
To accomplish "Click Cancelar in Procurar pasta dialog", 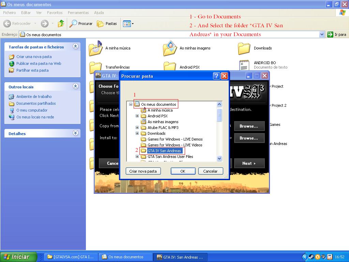I will click(x=211, y=171).
